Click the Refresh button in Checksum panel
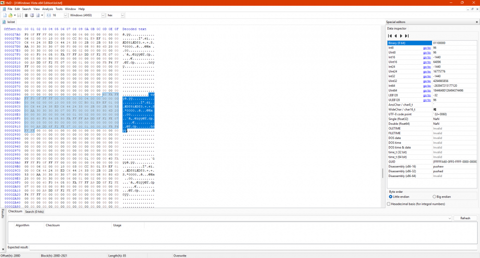 pyautogui.click(x=465, y=218)
